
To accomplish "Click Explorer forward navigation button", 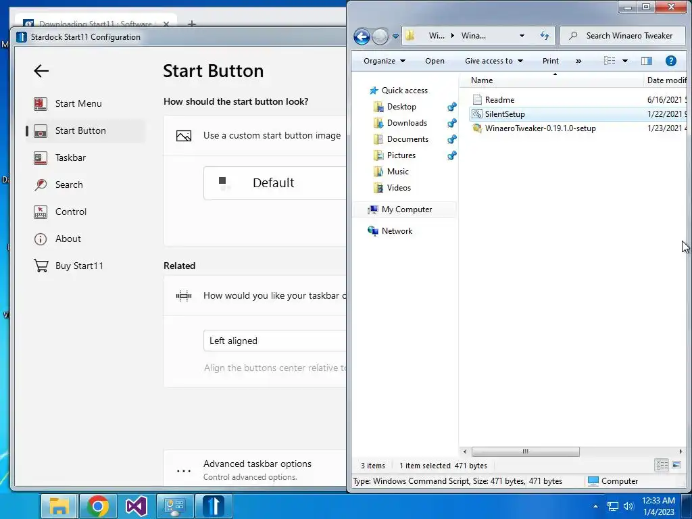I will pyautogui.click(x=380, y=36).
